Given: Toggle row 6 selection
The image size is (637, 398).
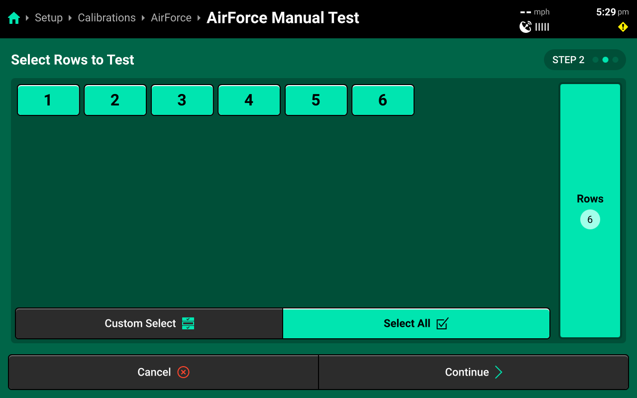Looking at the screenshot, I should (383, 100).
